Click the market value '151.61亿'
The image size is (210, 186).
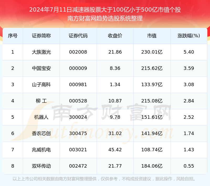click(x=152, y=117)
